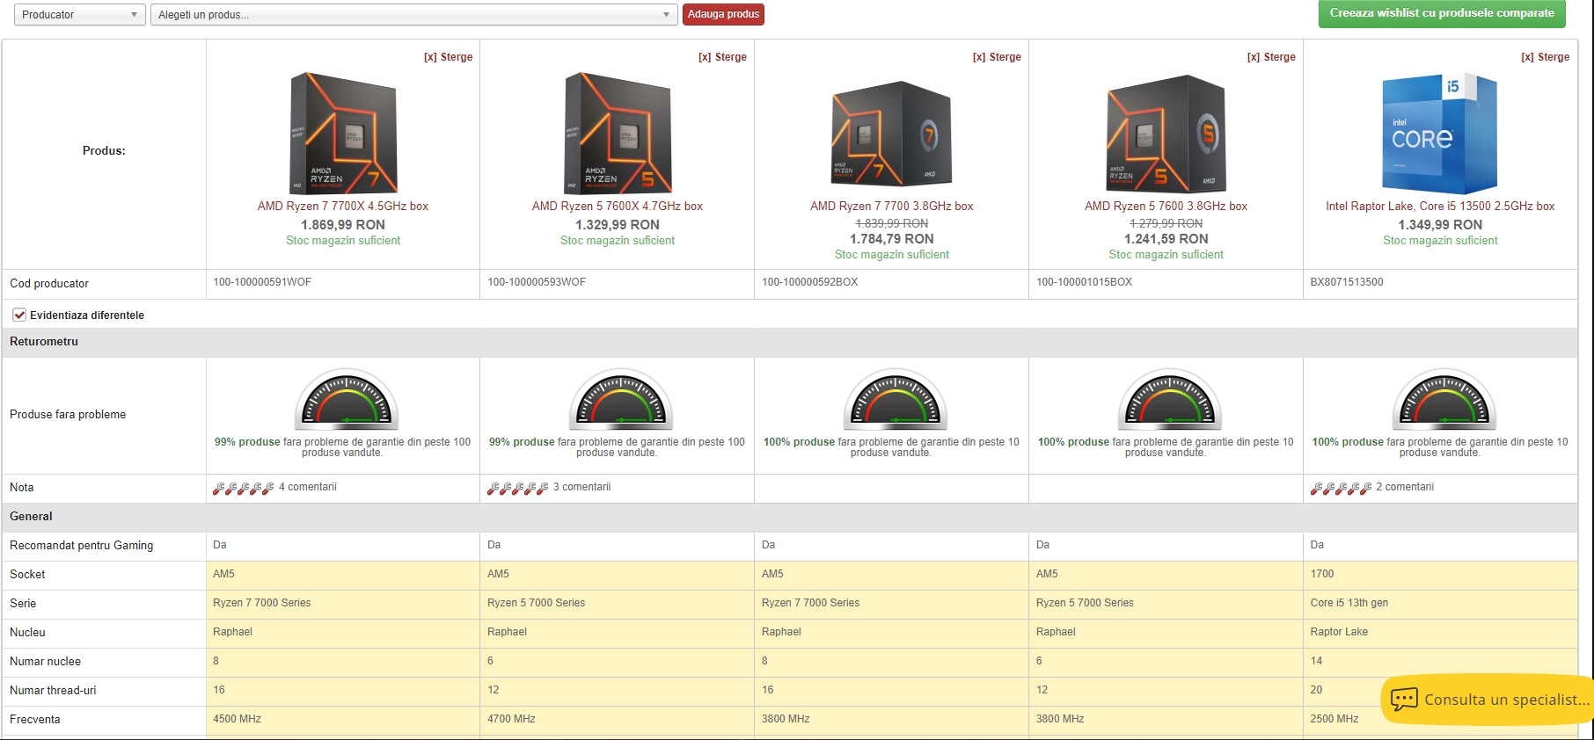Click the star rating beside 4 comentarii
Screen dimensions: 1594x740
244,488
